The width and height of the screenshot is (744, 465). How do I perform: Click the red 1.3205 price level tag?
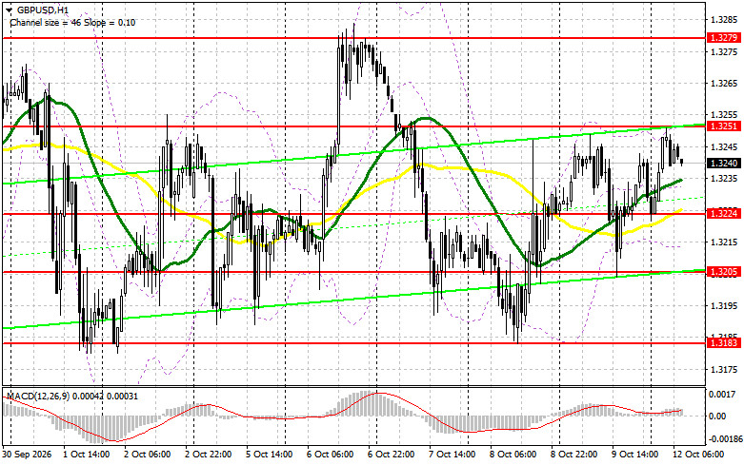coord(724,271)
